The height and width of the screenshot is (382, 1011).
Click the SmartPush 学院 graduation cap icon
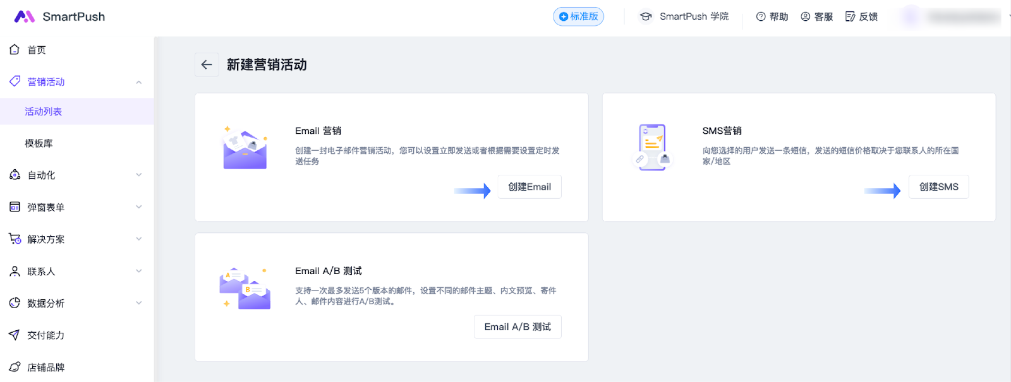click(645, 16)
